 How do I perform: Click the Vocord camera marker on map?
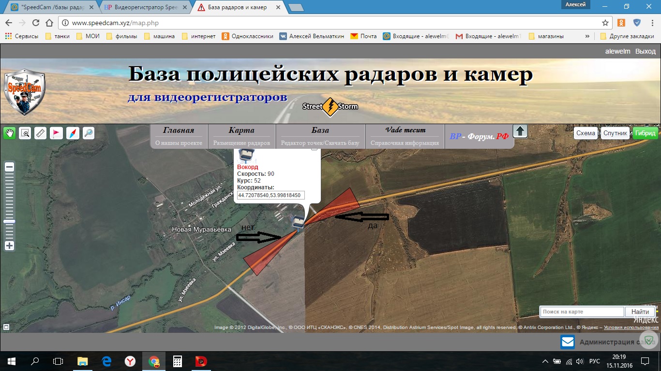(x=297, y=222)
